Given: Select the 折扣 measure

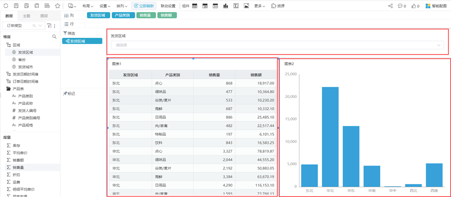Looking at the screenshot, I should click(x=17, y=175).
